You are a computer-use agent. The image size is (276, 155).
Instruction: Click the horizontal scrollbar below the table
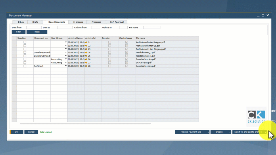click(x=85, y=124)
